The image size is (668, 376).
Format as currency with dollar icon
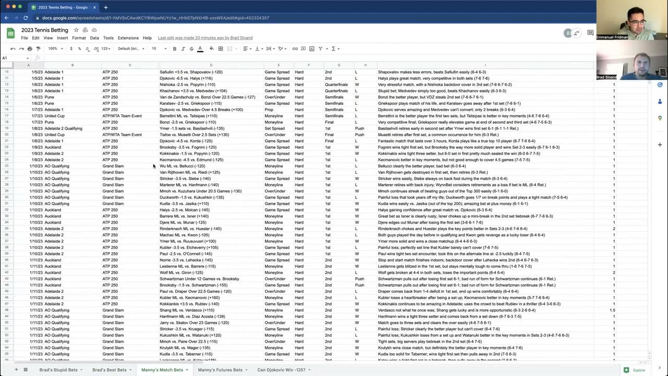pos(72,49)
